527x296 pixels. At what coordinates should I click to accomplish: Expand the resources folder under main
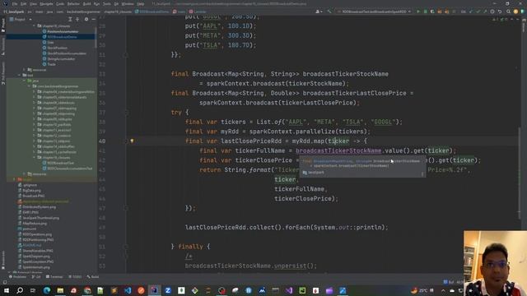(24, 70)
